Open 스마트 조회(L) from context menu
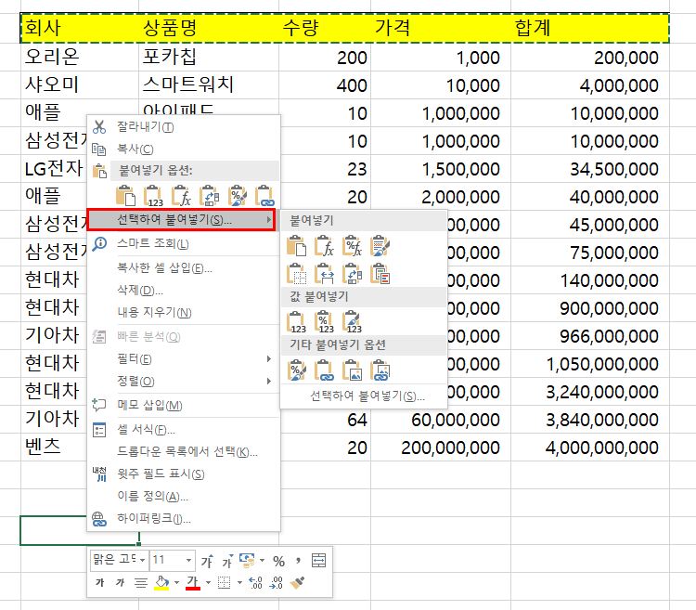This screenshot has height=610, width=696. tap(184, 244)
